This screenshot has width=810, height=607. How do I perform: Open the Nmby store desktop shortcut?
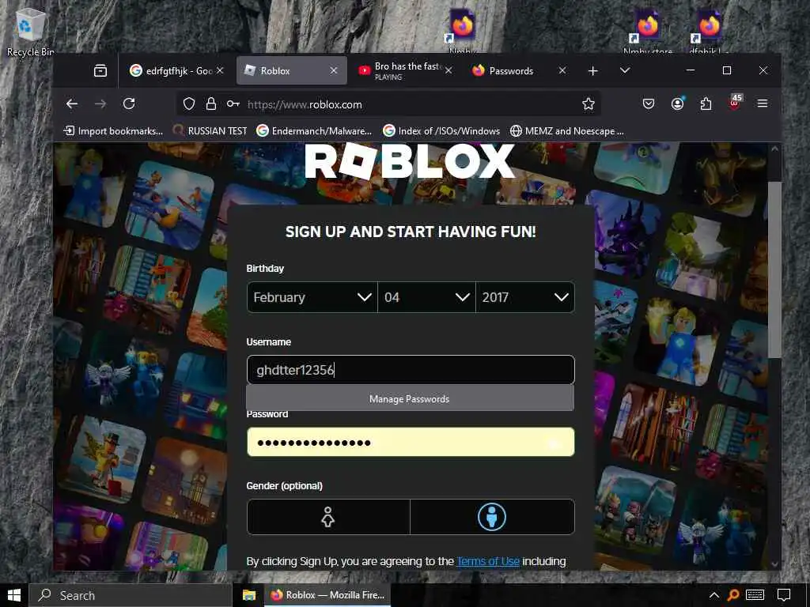(x=648, y=32)
